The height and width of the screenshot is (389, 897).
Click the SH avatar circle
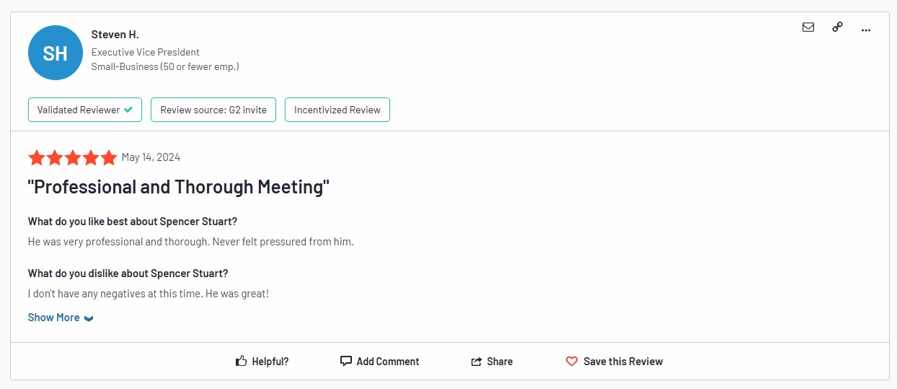pyautogui.click(x=55, y=53)
